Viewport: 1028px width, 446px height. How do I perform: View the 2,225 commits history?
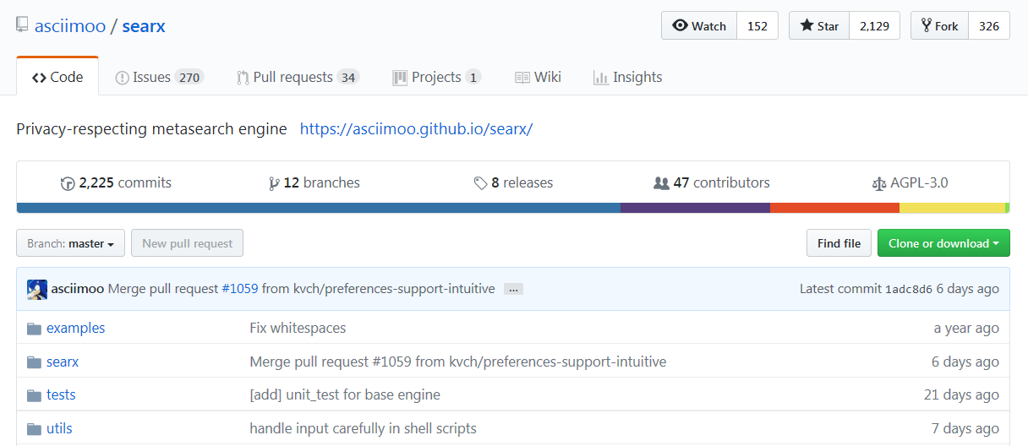tap(116, 182)
